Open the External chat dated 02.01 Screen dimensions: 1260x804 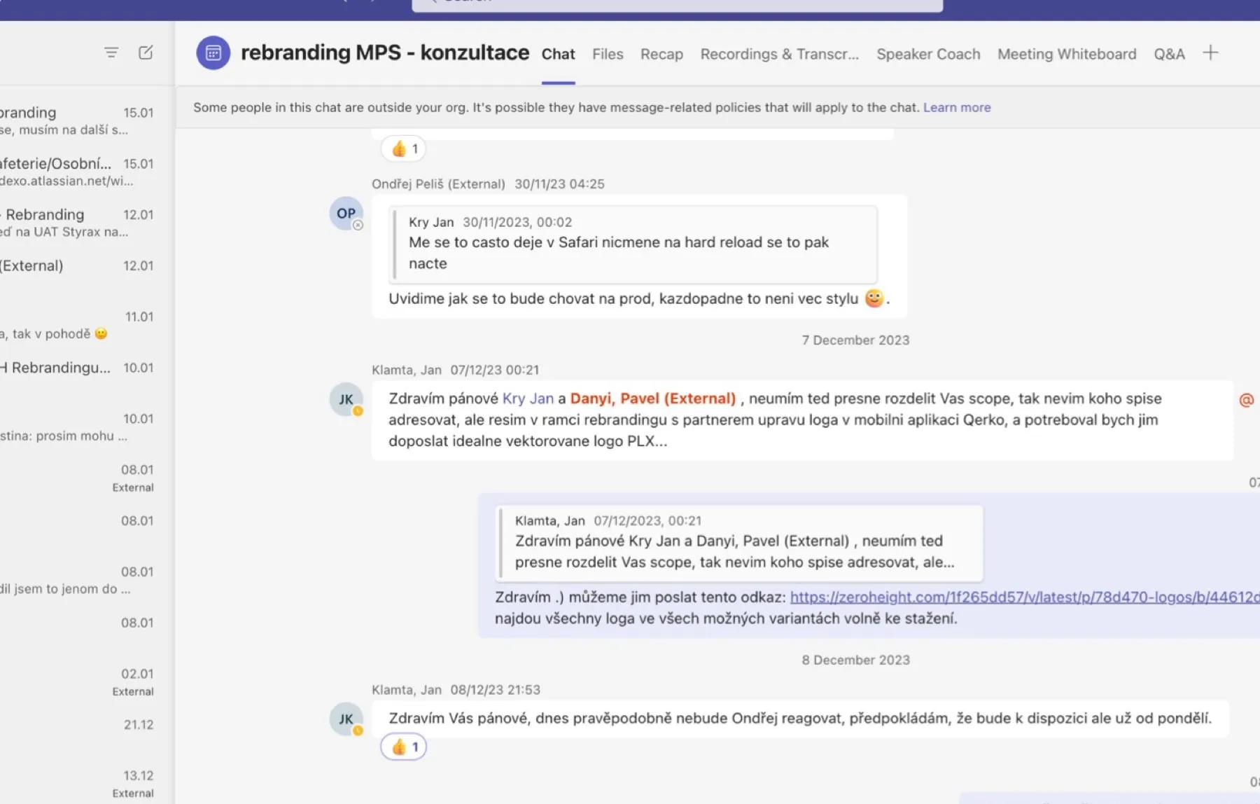pos(77,682)
